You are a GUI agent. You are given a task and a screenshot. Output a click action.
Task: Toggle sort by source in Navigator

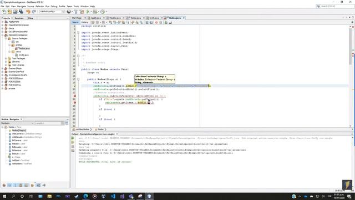pyautogui.click(x=44, y=185)
